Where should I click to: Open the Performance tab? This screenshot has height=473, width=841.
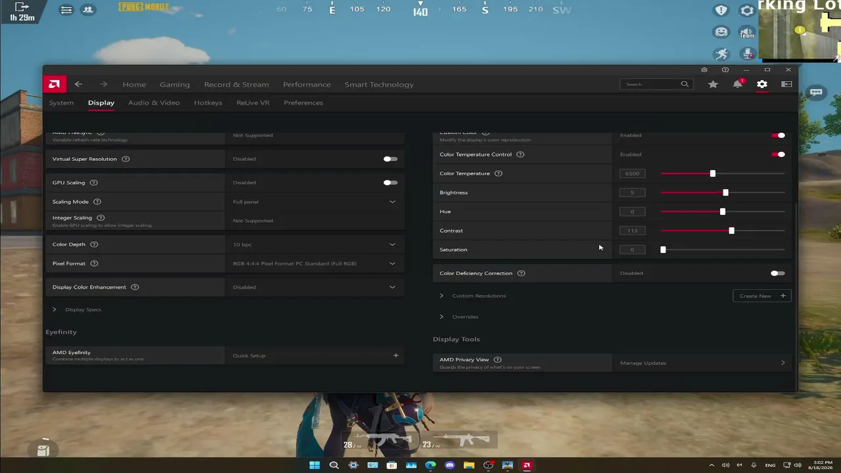coord(307,84)
